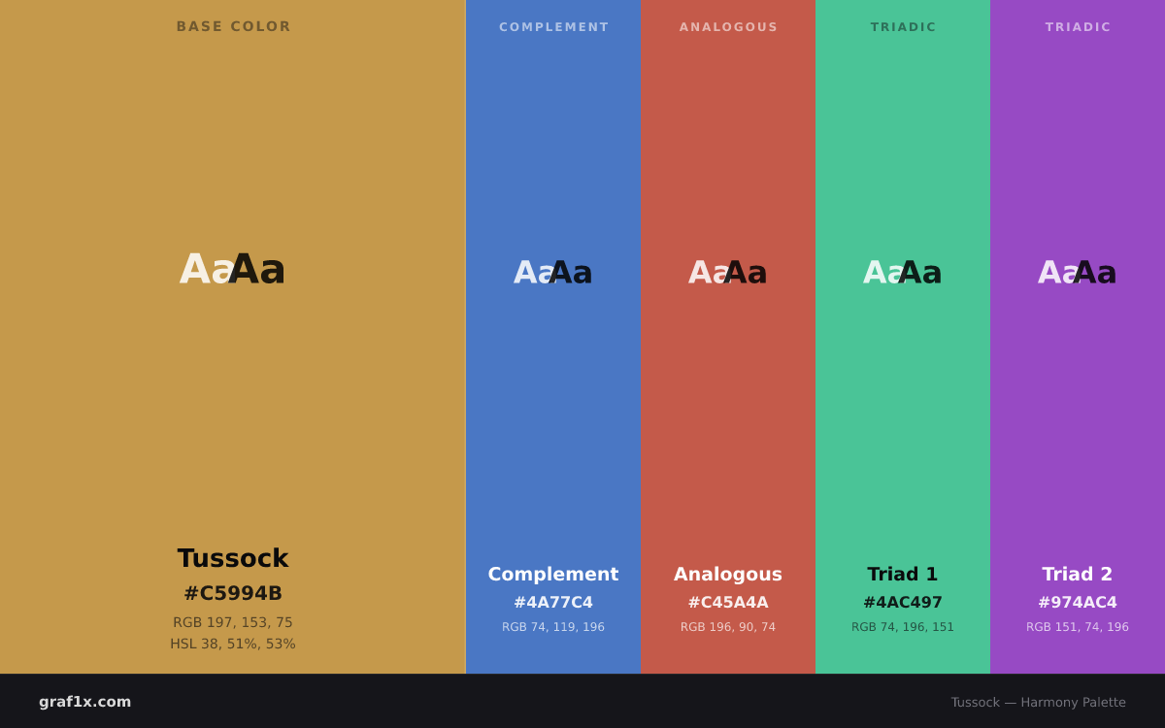The image size is (1165, 728).
Task: Select the blue Complement color swatch
Action: pyautogui.click(x=553, y=337)
